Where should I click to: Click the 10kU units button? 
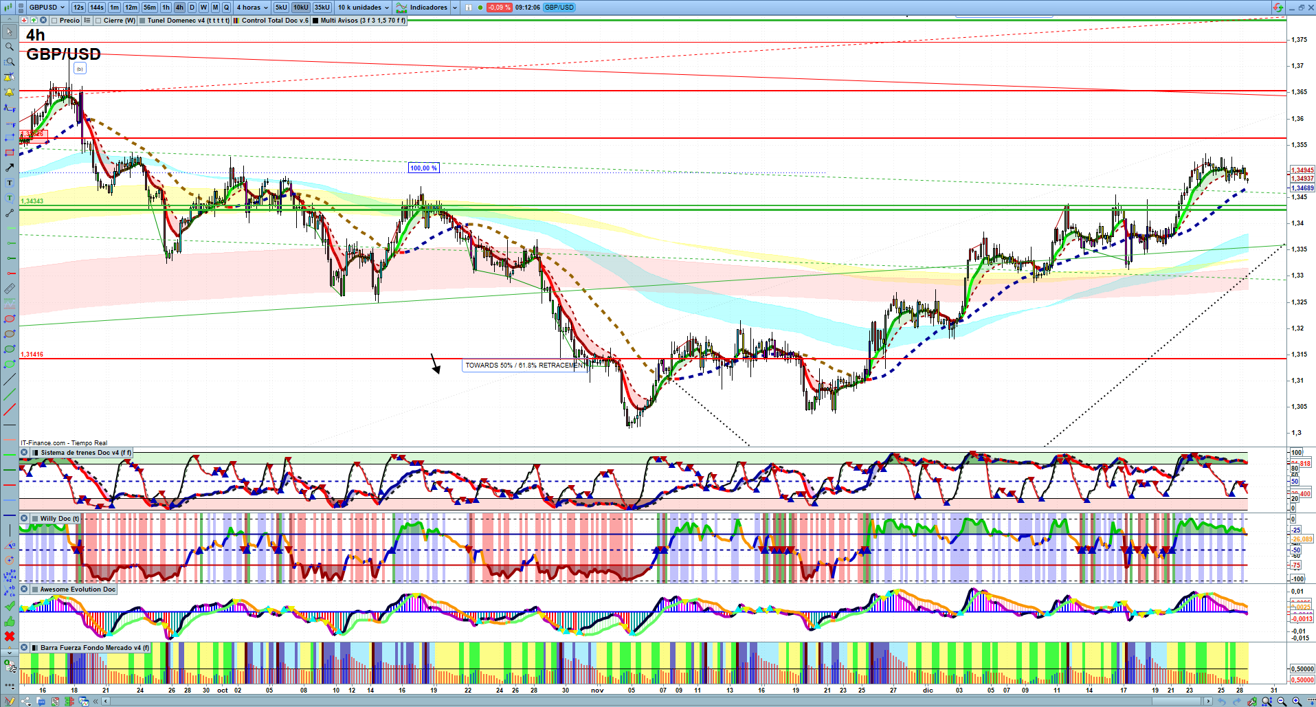point(301,8)
